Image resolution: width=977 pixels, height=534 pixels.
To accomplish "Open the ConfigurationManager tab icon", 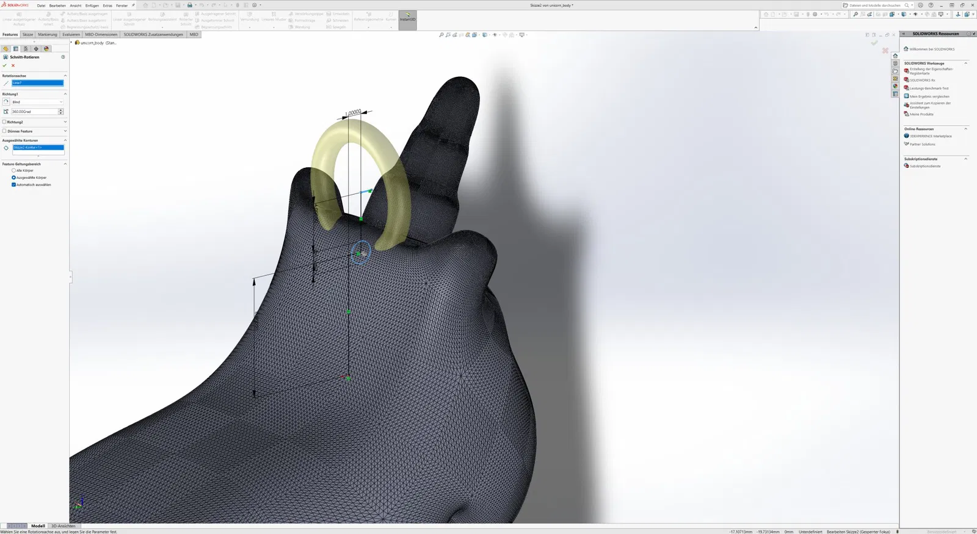I will point(26,49).
